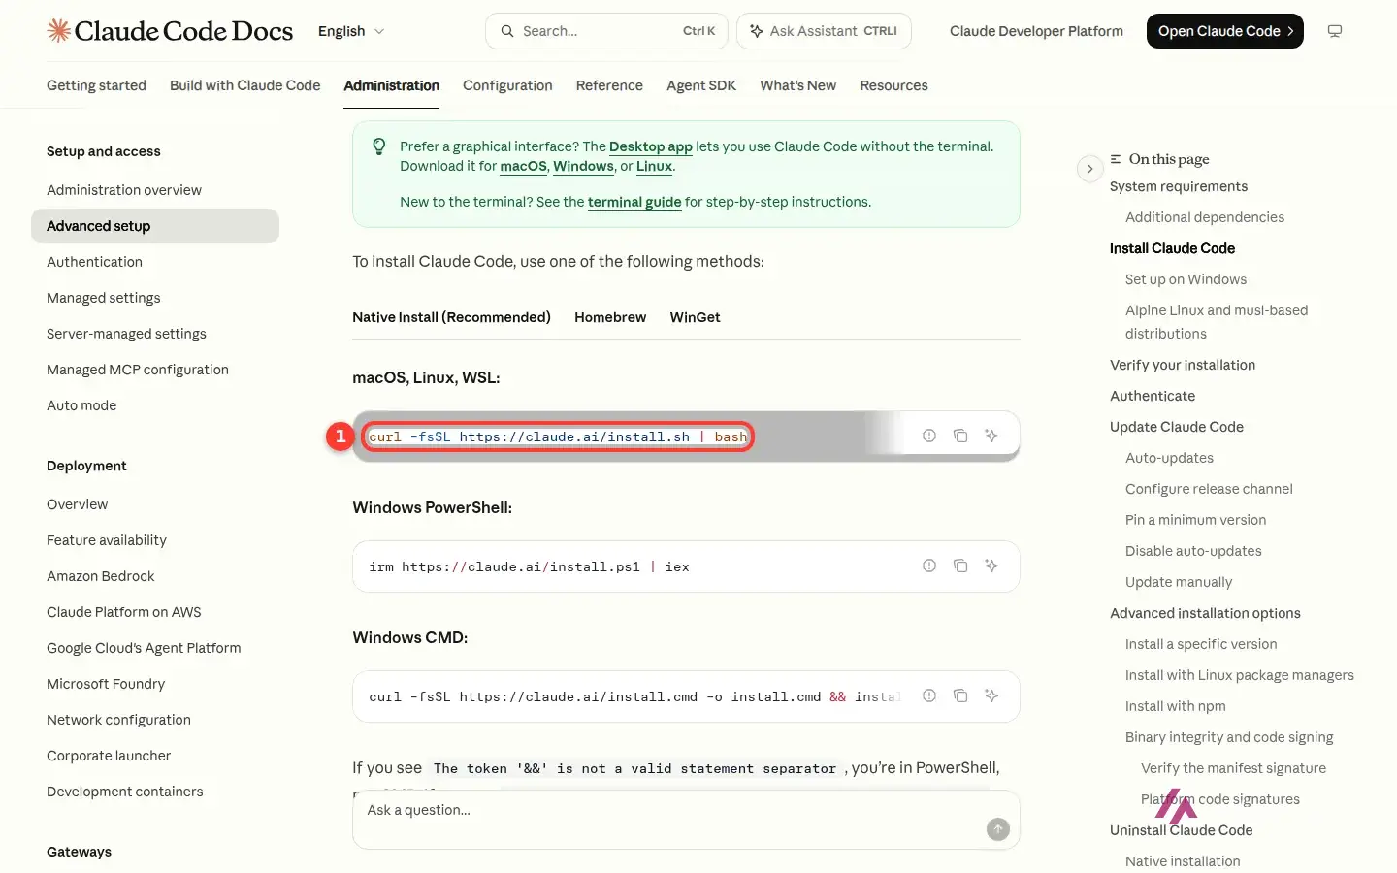This screenshot has width=1397, height=873.
Task: Report an issue with the PowerShell irm code block
Action: [x=929, y=566]
